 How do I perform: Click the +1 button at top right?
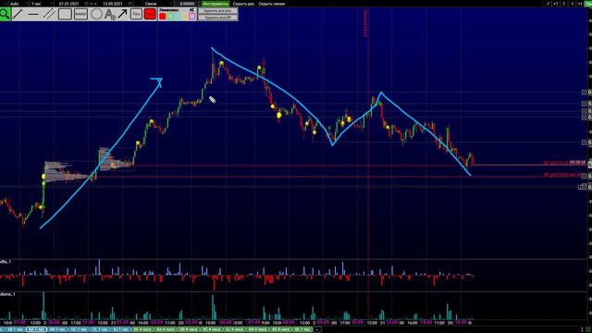tap(580, 4)
